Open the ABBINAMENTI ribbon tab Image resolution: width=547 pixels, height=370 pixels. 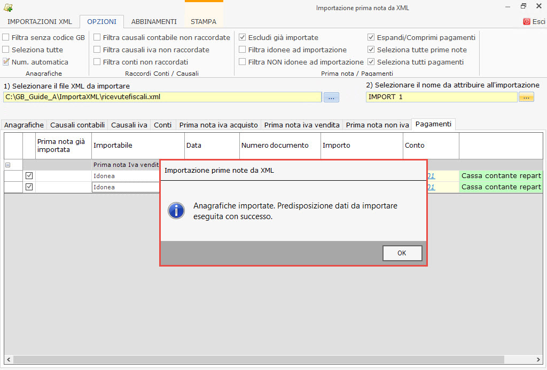(x=154, y=22)
